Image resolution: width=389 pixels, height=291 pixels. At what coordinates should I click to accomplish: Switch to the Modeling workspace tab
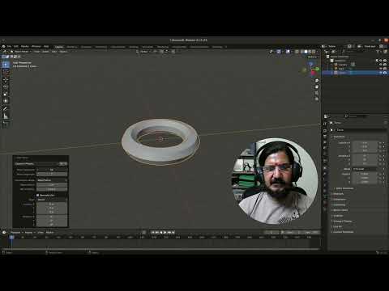pos(71,47)
